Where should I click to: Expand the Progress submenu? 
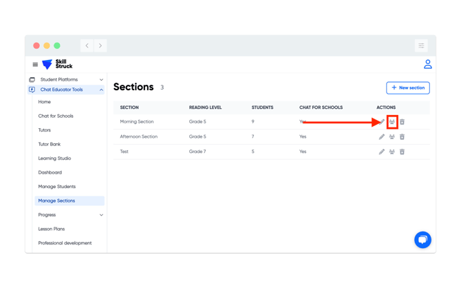point(101,215)
